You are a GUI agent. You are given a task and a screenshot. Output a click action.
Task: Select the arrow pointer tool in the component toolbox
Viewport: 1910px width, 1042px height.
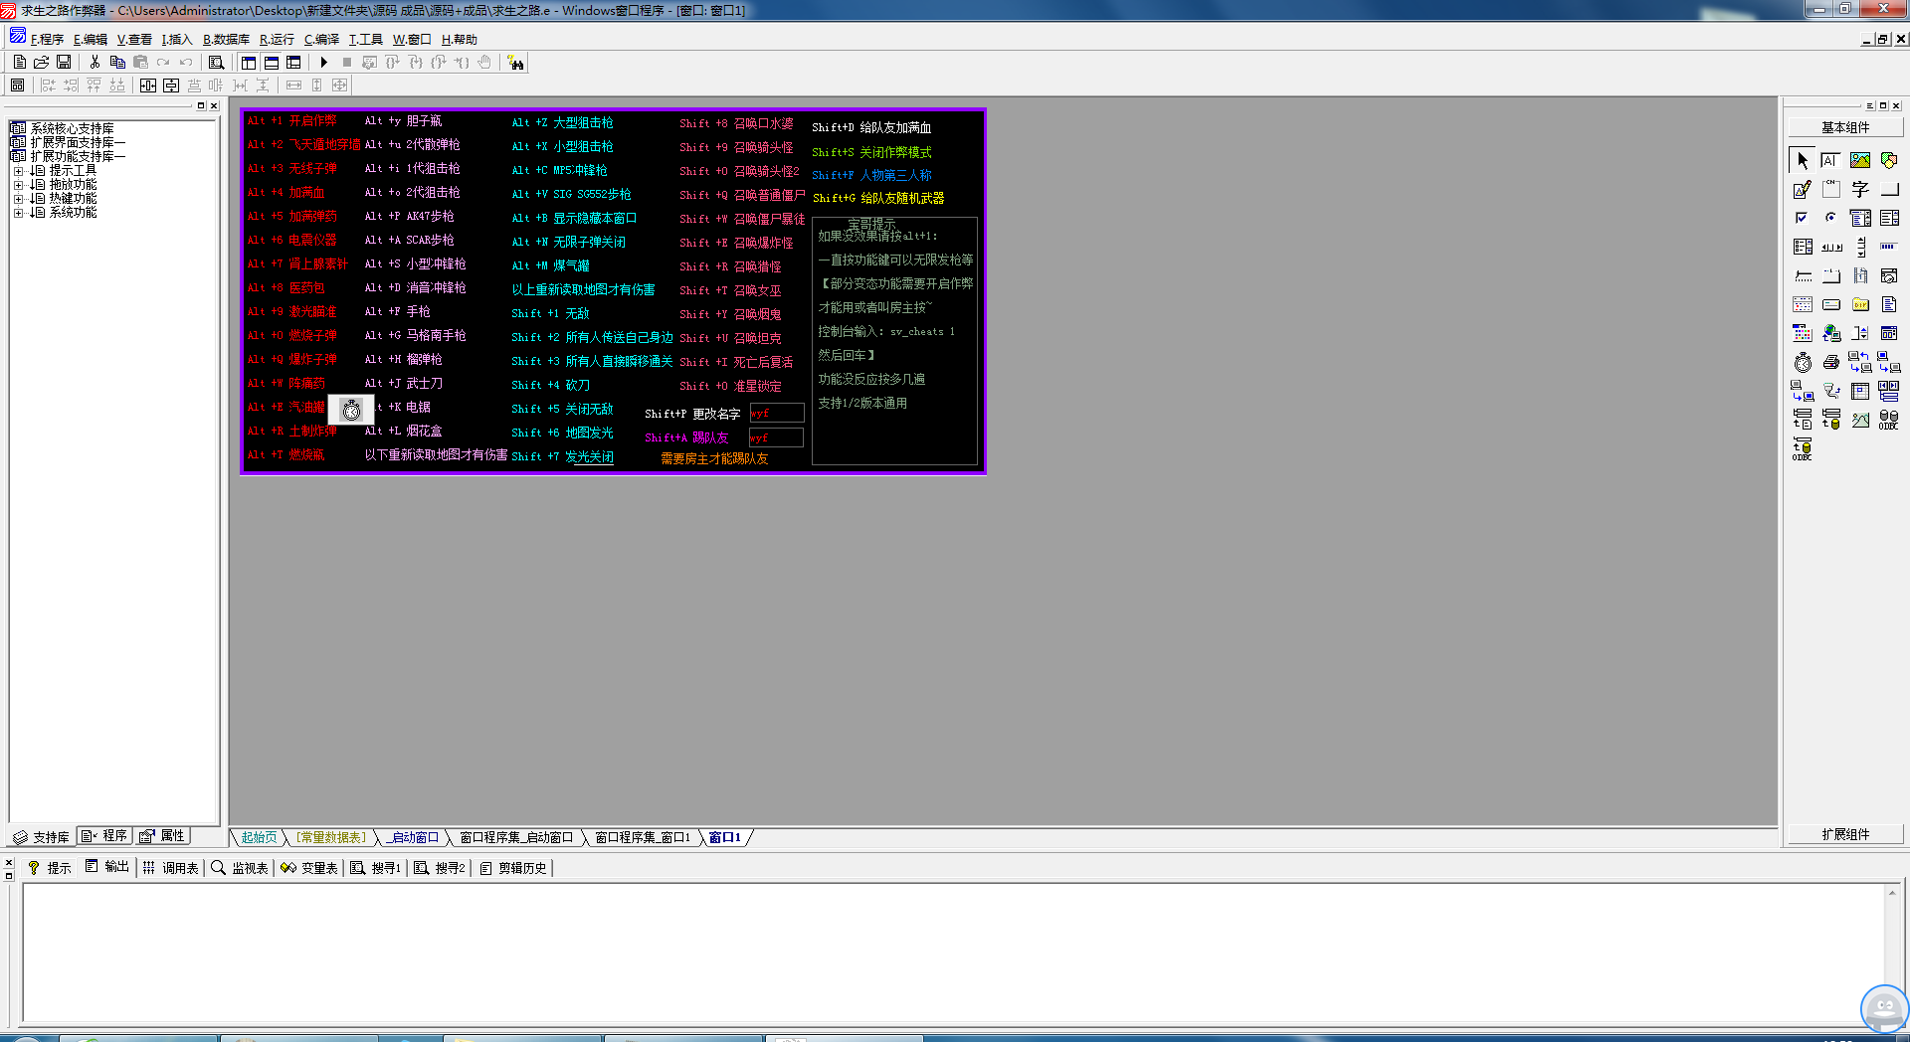pyautogui.click(x=1804, y=160)
